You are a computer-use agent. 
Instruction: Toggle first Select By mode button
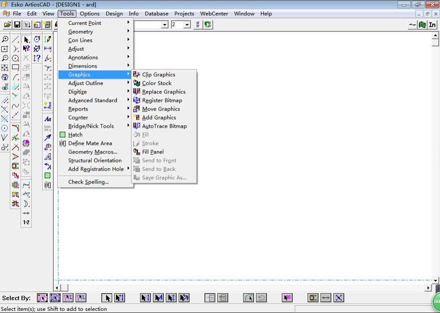[42, 298]
